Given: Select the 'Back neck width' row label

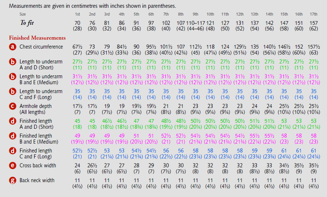Looking at the screenshot, I should (37, 180).
